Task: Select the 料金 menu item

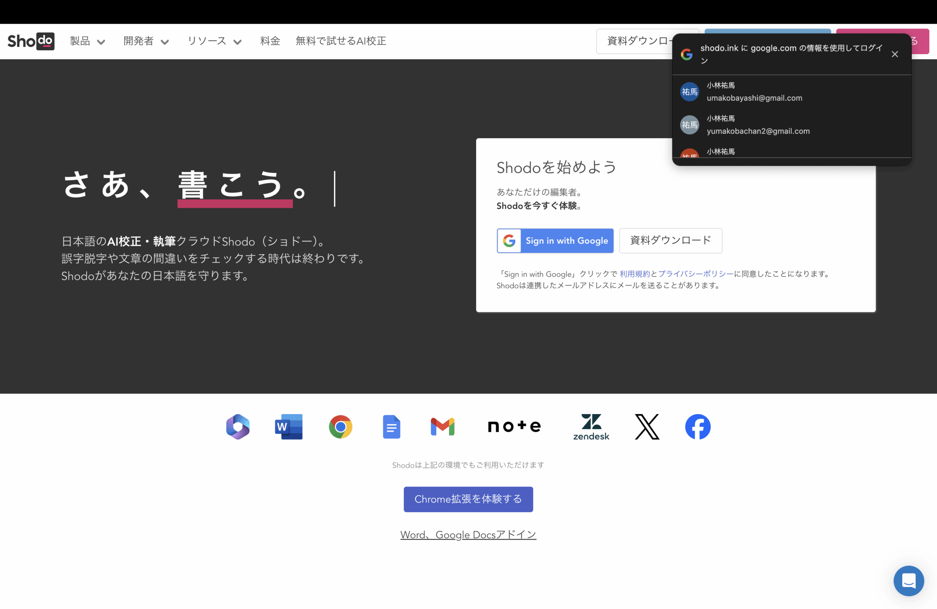Action: click(x=270, y=41)
